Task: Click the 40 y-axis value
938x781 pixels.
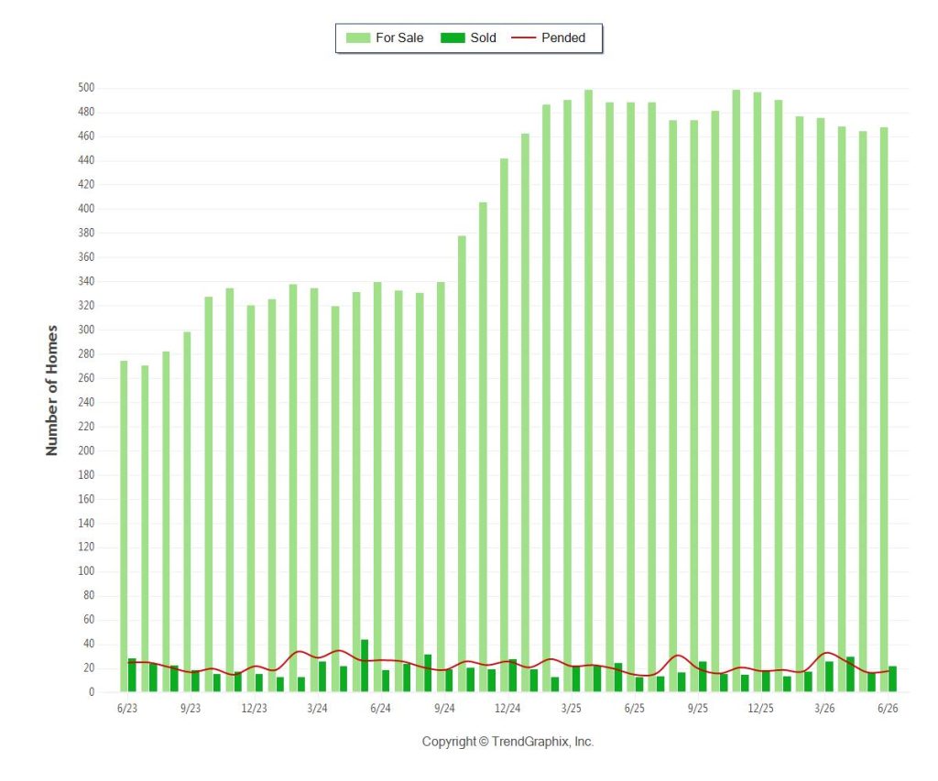Action: tap(89, 644)
